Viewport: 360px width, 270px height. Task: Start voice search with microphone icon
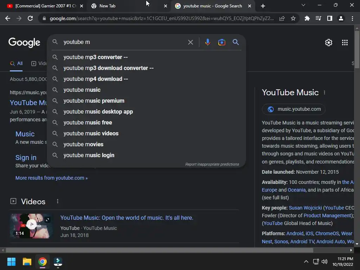pos(207,42)
